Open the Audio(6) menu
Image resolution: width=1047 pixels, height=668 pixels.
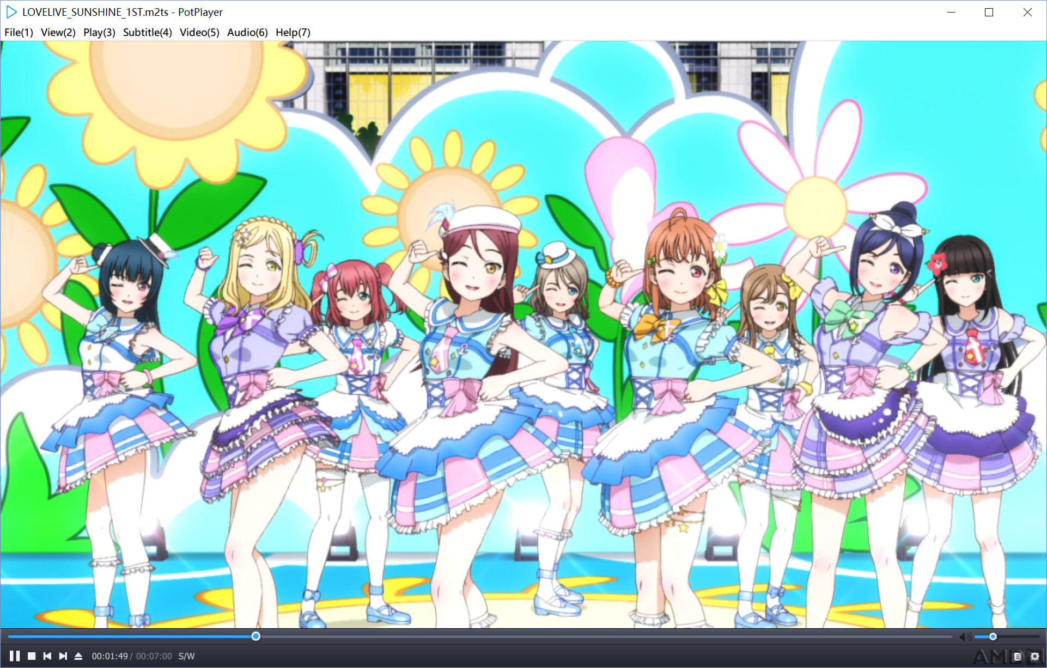coord(247,32)
